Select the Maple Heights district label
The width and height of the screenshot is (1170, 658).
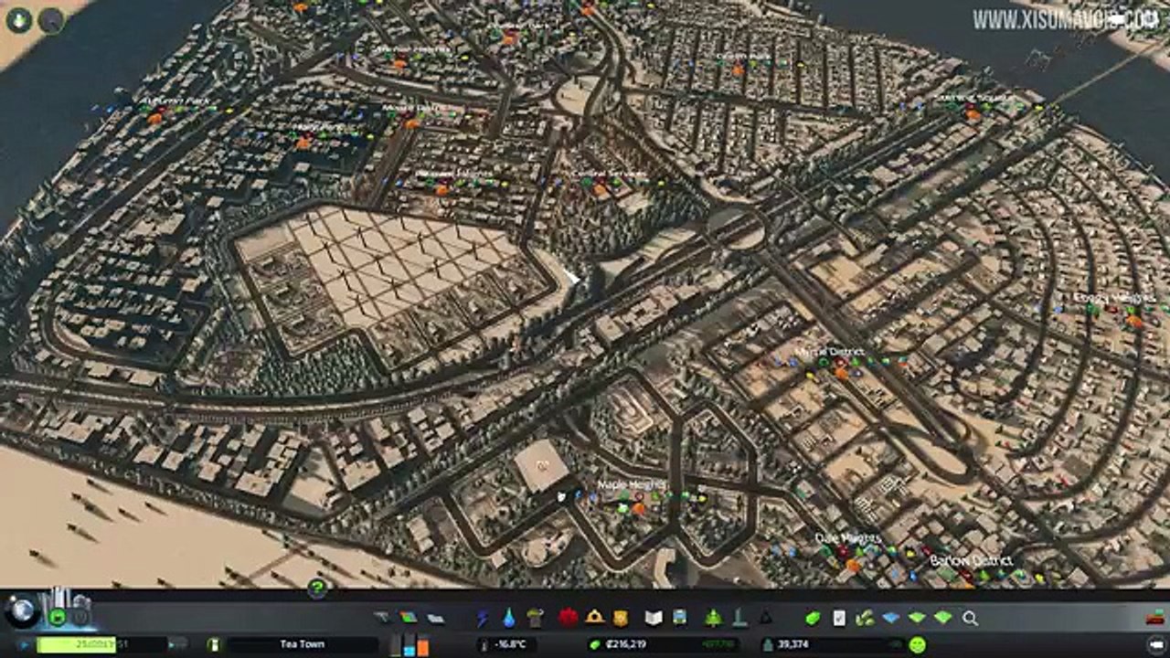(x=631, y=484)
